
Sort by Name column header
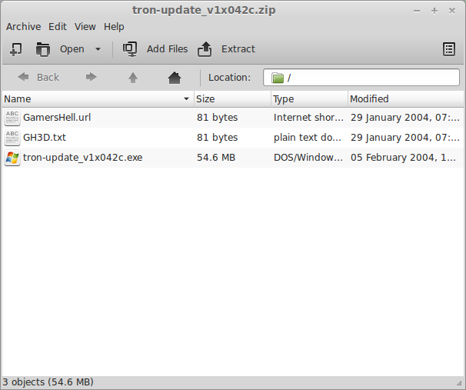tap(98, 99)
